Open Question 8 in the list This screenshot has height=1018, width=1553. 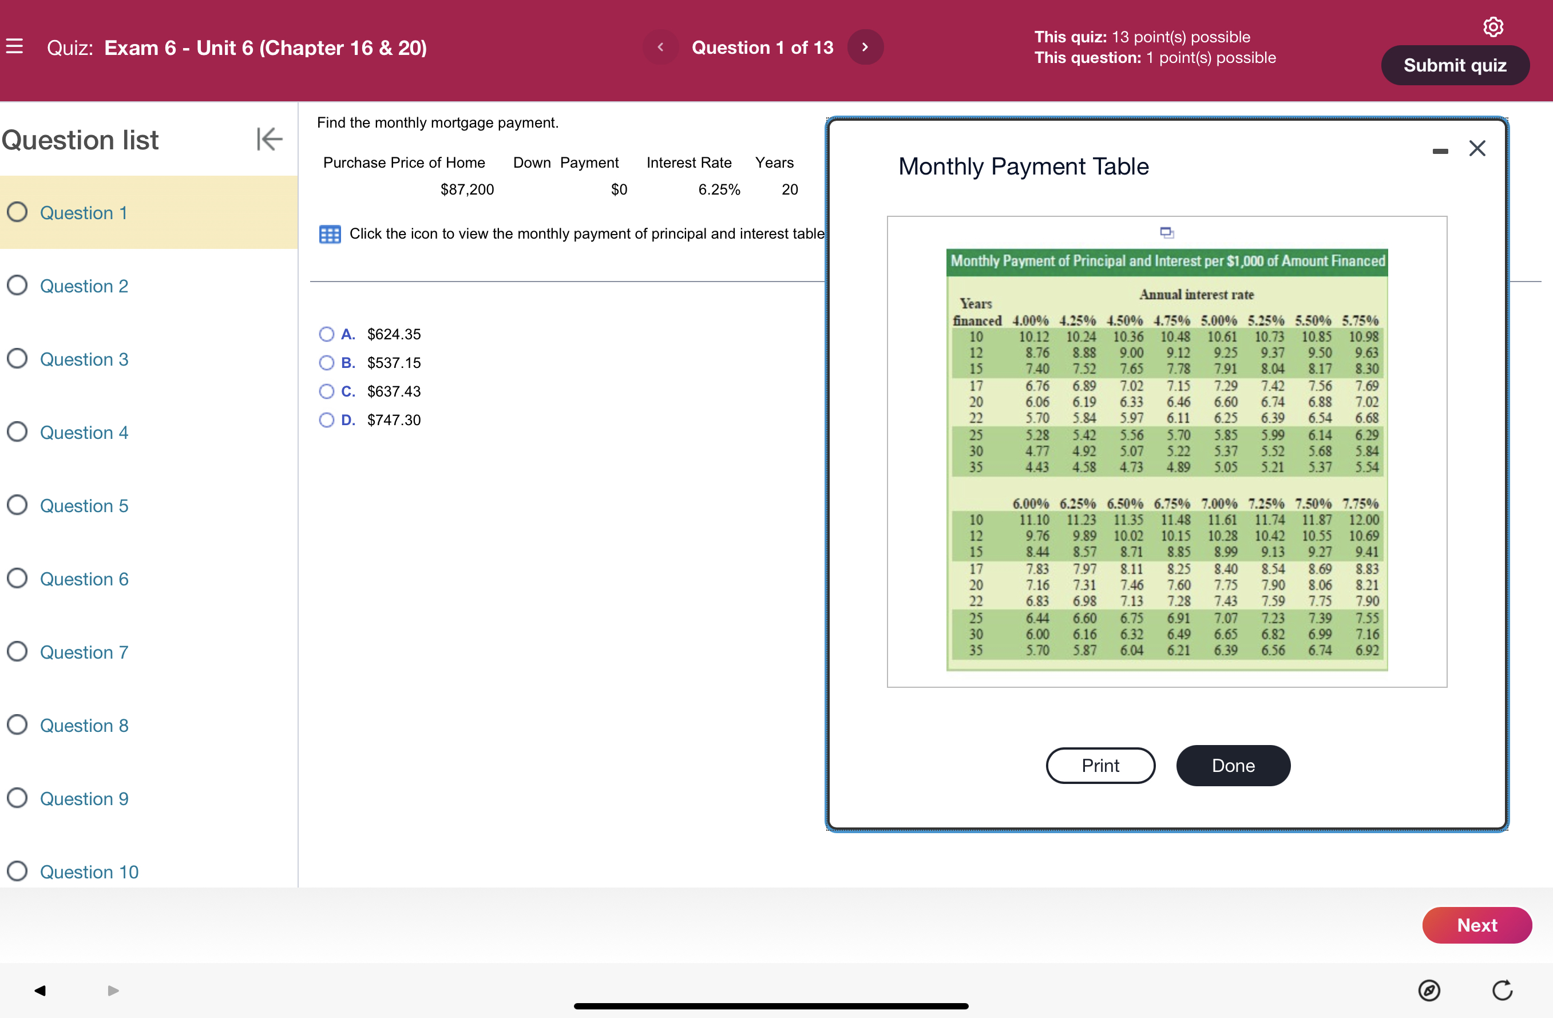coord(84,726)
